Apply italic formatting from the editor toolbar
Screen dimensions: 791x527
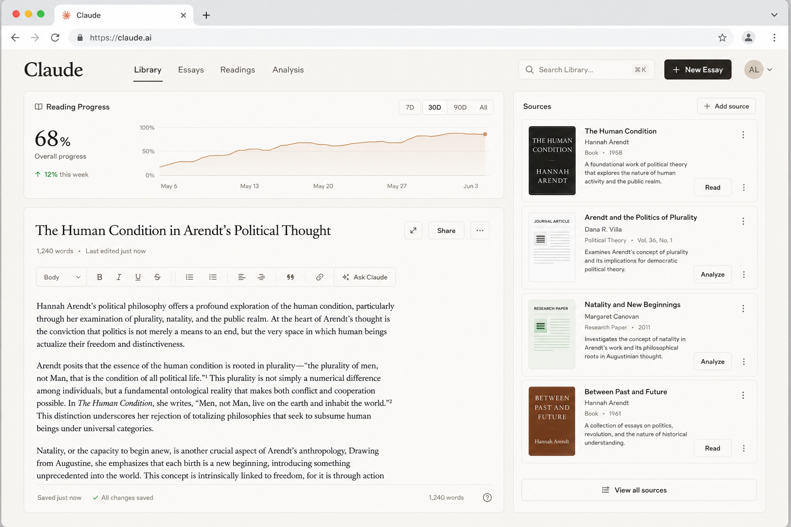(x=119, y=277)
